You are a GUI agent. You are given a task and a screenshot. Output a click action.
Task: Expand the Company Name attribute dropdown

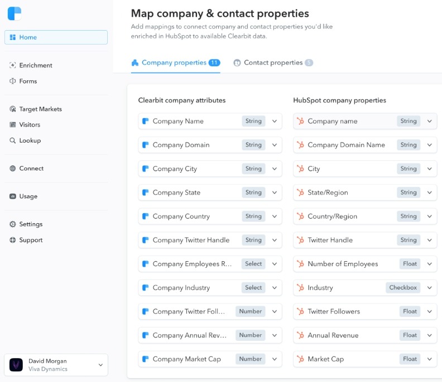(x=274, y=121)
